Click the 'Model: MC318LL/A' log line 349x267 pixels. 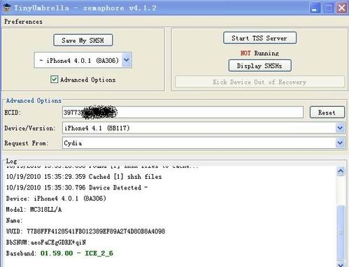coord(34,210)
